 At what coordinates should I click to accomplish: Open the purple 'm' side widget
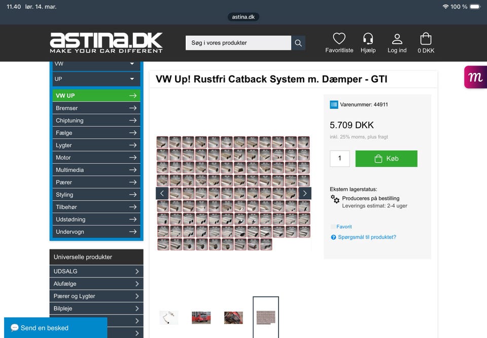(475, 77)
